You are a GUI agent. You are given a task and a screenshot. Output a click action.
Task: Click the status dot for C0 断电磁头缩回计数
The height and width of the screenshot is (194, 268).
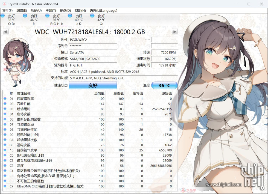5,155
